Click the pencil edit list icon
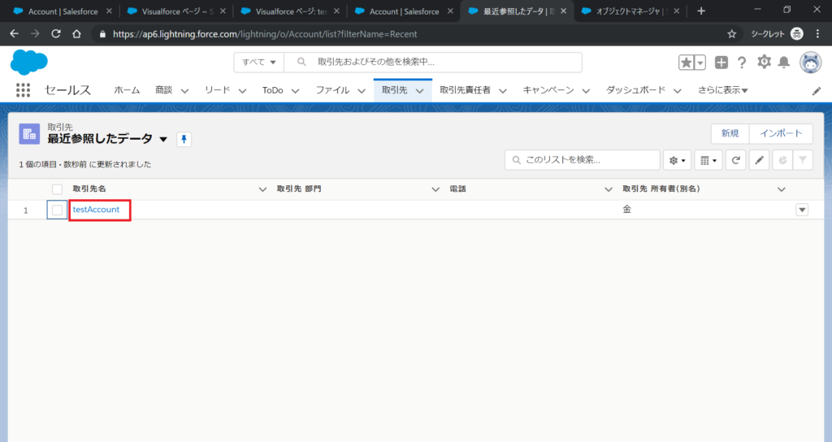Image resolution: width=832 pixels, height=442 pixels. click(x=759, y=160)
